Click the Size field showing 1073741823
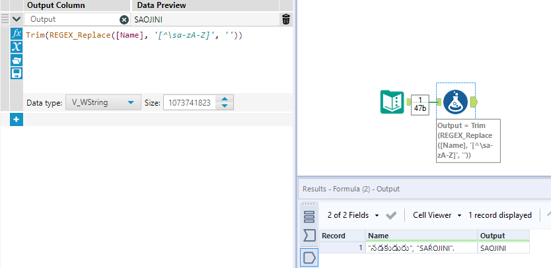 click(x=190, y=102)
